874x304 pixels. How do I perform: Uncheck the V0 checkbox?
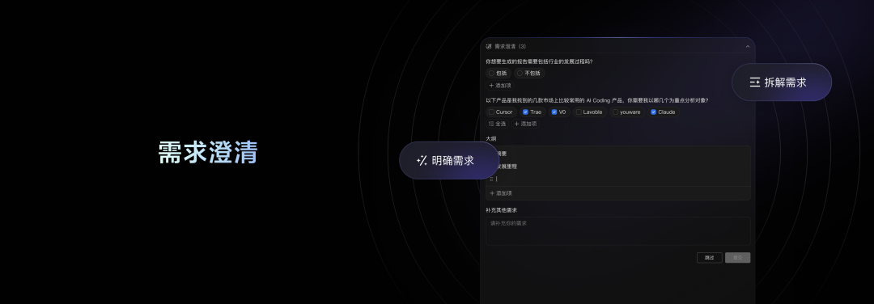554,112
